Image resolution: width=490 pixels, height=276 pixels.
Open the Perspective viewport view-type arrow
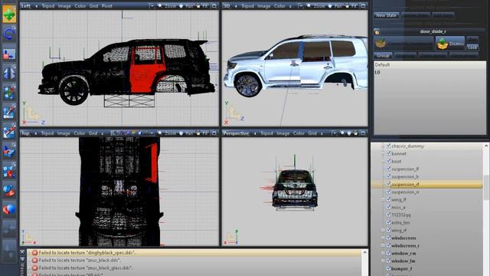pyautogui.click(x=255, y=133)
